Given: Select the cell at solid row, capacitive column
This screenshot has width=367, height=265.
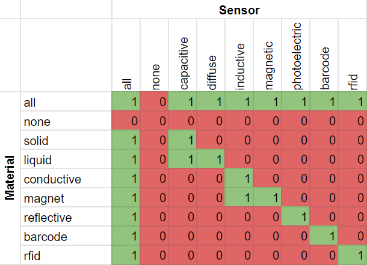Looking at the screenshot, I should [x=184, y=141].
